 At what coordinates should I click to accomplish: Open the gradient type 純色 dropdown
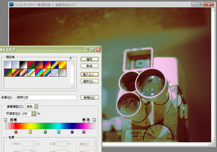(x=36, y=106)
